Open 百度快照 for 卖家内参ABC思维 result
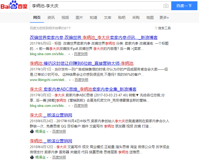 (x=81, y=106)
